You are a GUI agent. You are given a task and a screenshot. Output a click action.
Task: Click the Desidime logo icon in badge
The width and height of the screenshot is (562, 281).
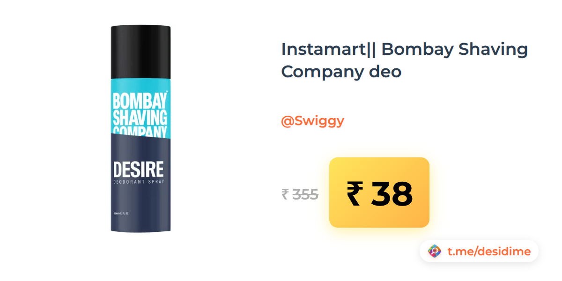point(435,251)
